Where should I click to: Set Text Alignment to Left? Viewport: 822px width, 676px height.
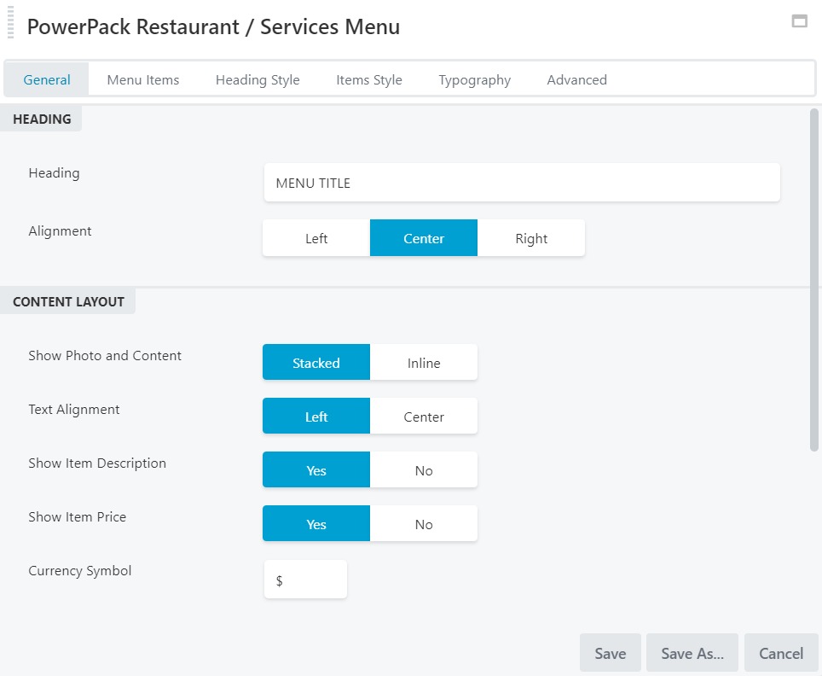pos(316,417)
